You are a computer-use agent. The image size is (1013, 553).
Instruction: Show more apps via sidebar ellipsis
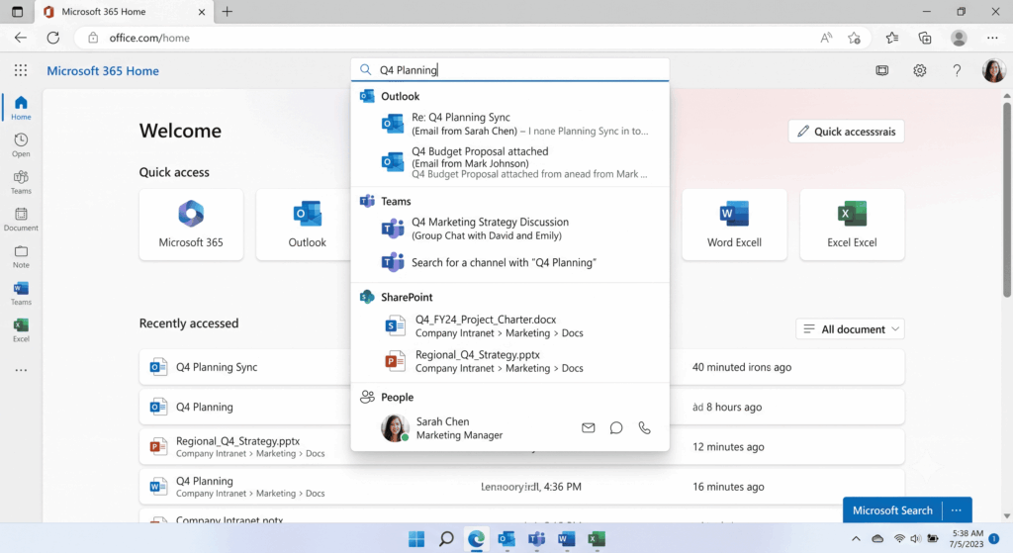(21, 370)
